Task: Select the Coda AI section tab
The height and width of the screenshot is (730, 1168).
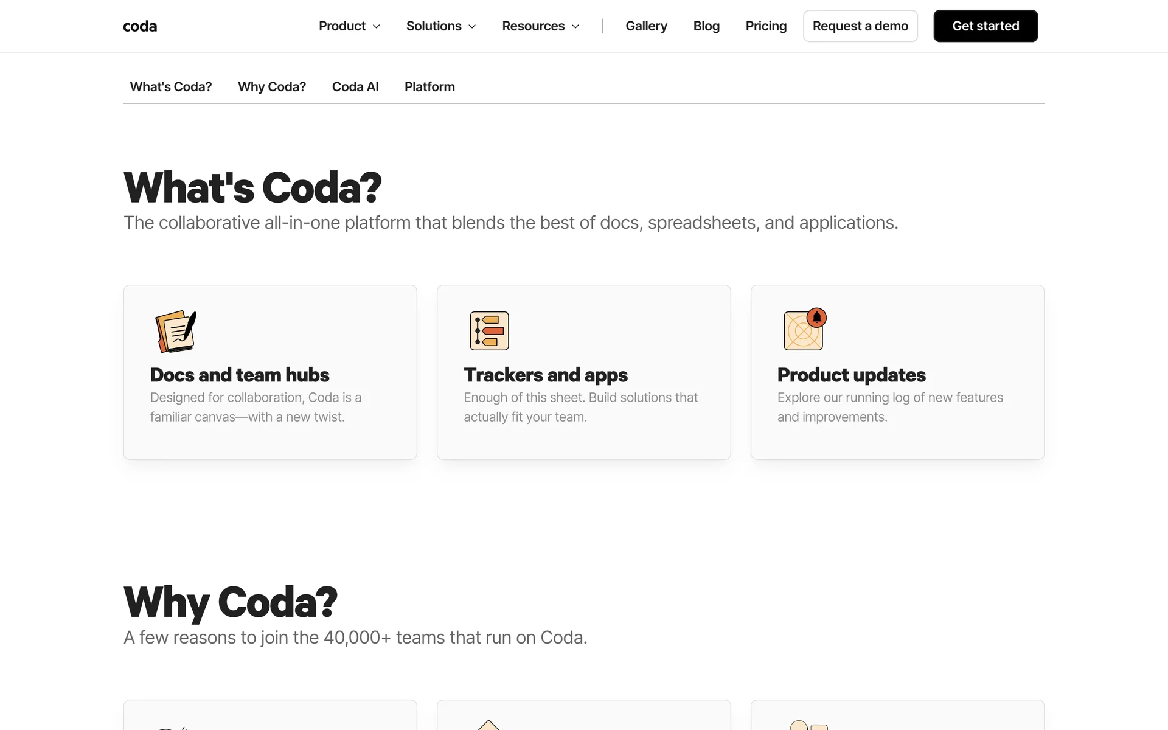Action: (x=355, y=87)
